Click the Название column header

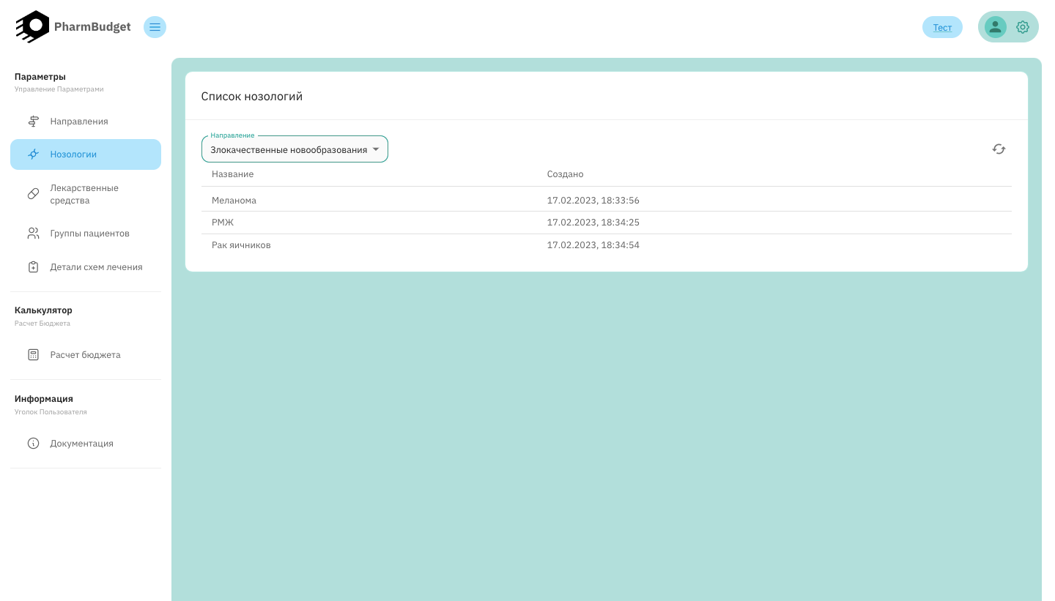(x=232, y=174)
